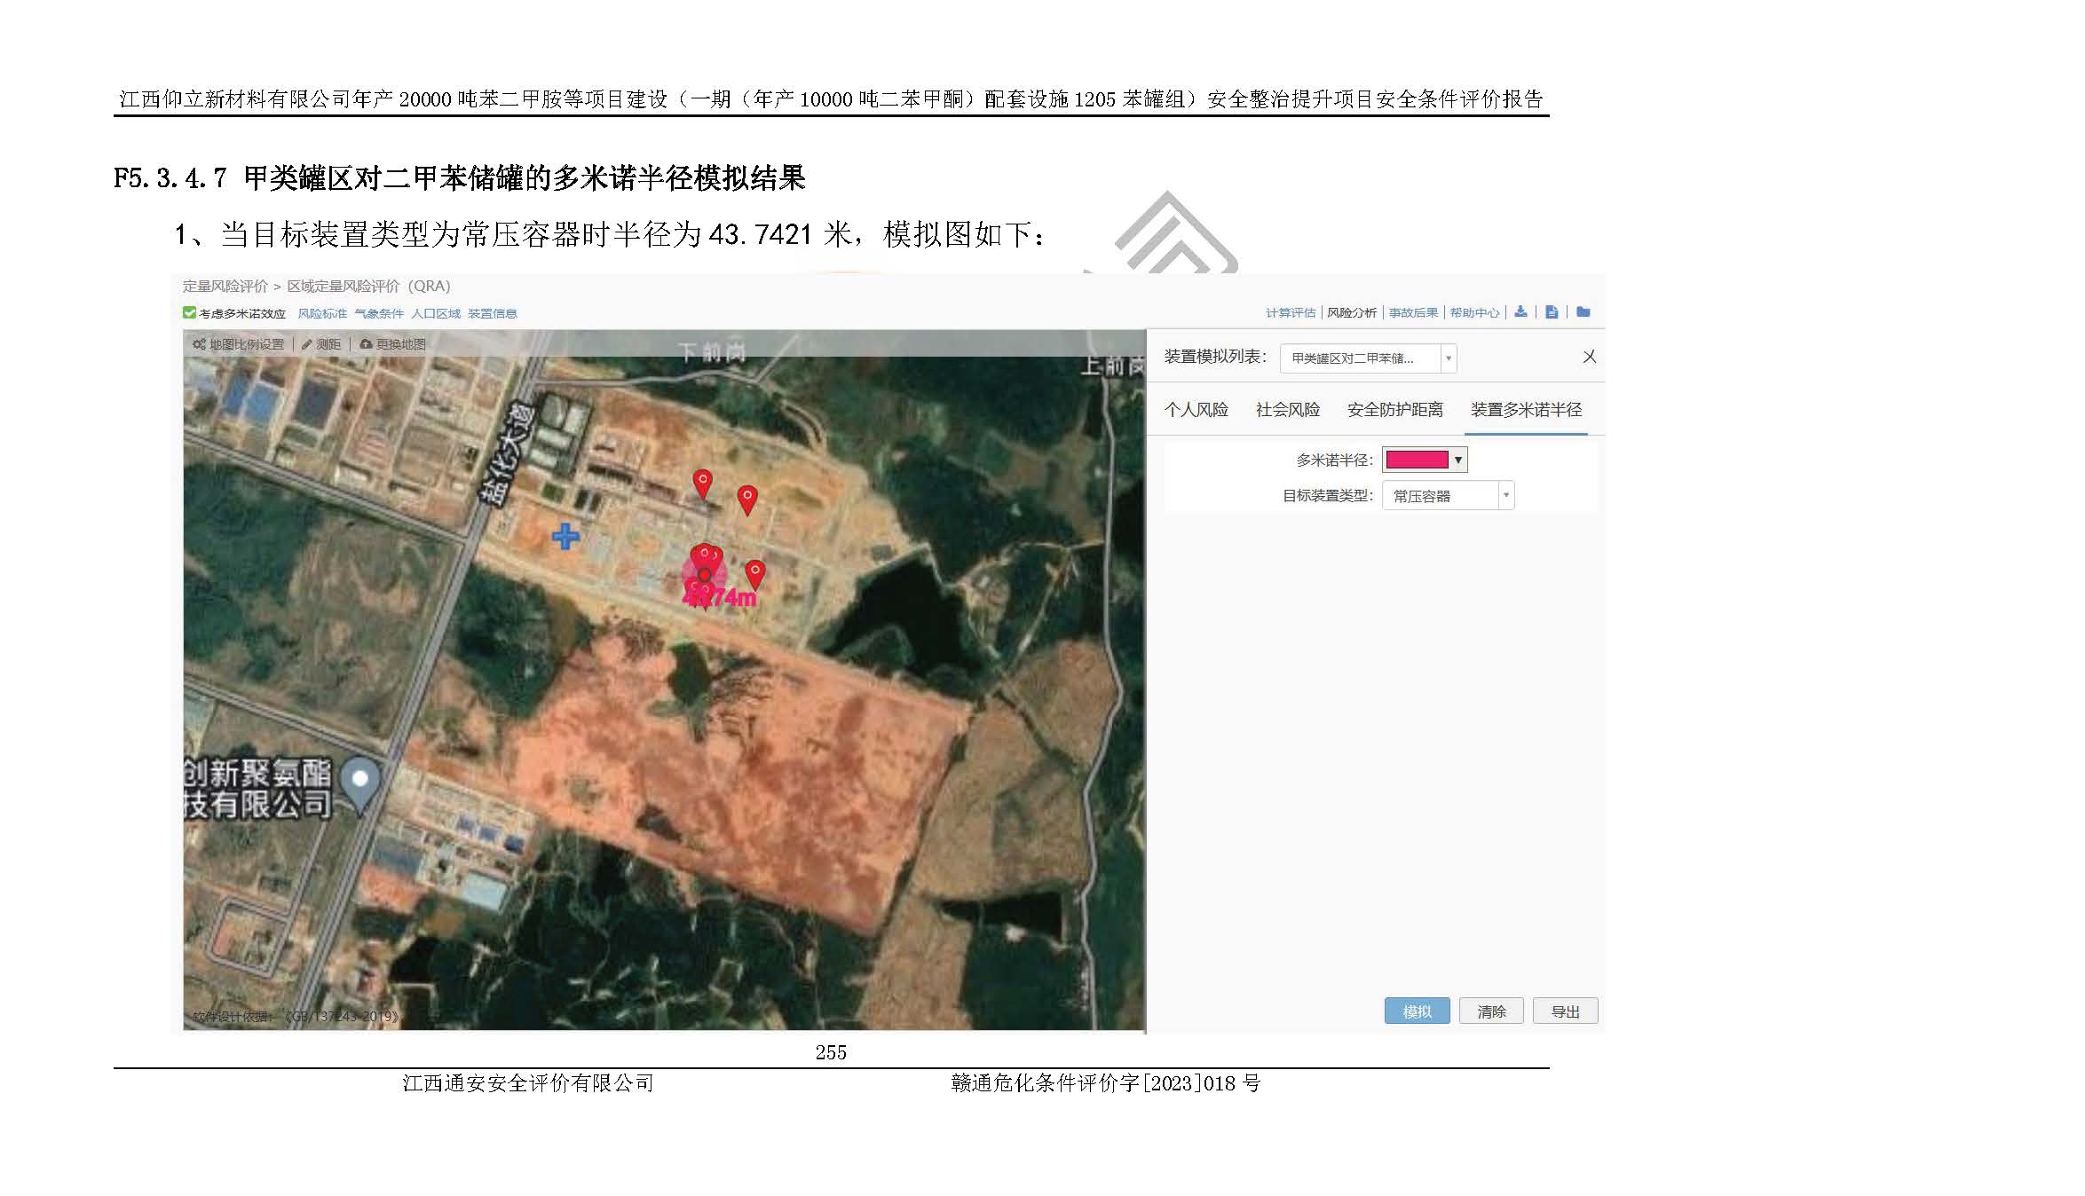Click the pink 多米诺半径 color swatch

(x=1417, y=460)
